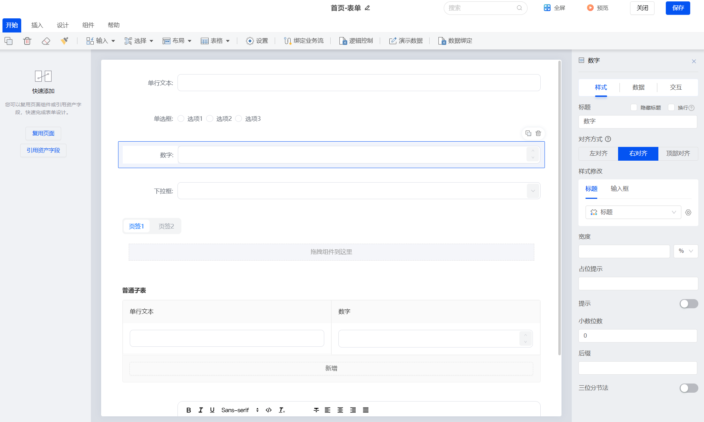This screenshot has width=704, height=422.
Task: Enable the 提示 toggle switch
Action: click(x=688, y=304)
